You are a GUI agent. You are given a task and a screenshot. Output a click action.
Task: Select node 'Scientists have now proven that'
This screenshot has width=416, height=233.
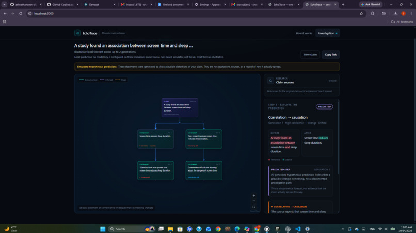[x=155, y=170]
